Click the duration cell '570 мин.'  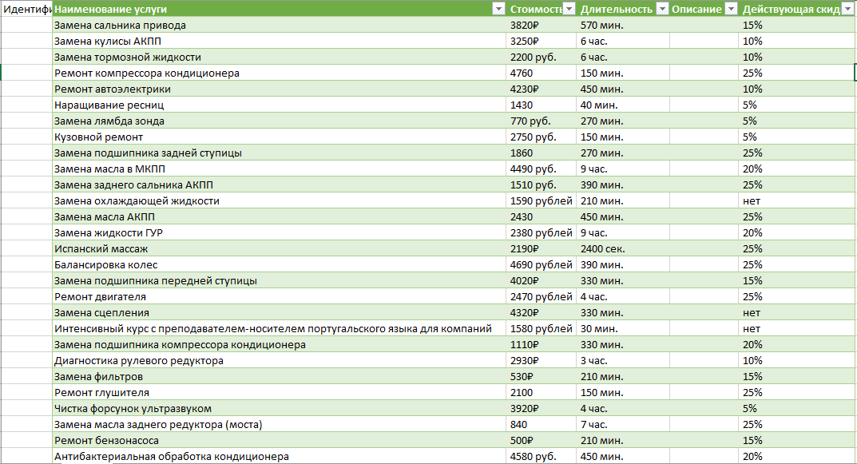pyautogui.click(x=623, y=25)
